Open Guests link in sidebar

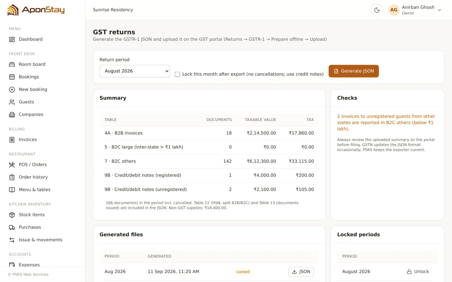[43, 102]
